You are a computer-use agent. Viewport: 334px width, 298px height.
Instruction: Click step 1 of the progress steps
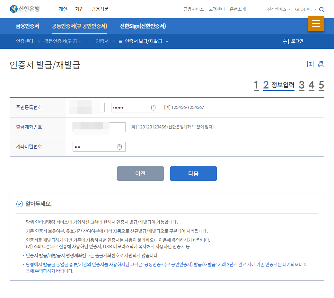click(256, 85)
